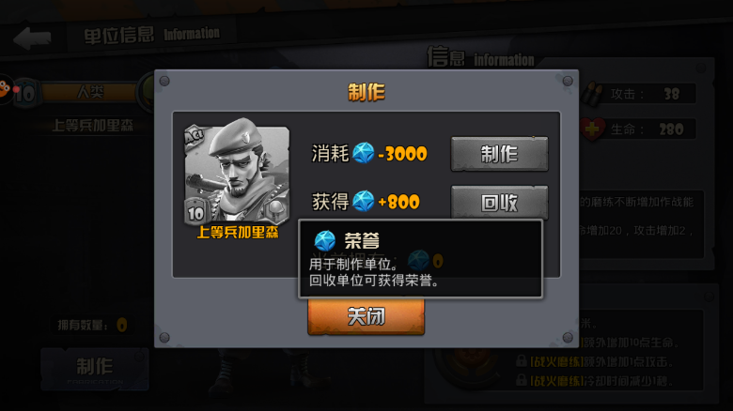Click the level 10 badge on portrait
Screen dimensions: 733x411
pyautogui.click(x=195, y=213)
